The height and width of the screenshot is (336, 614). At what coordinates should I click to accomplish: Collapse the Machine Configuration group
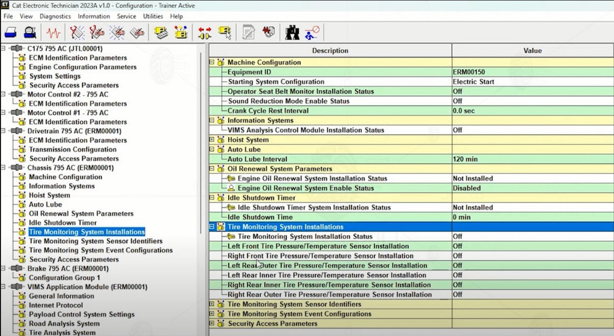[x=212, y=63]
